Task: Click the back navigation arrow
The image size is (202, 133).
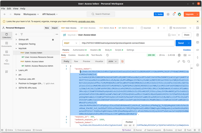Action: 5,14
